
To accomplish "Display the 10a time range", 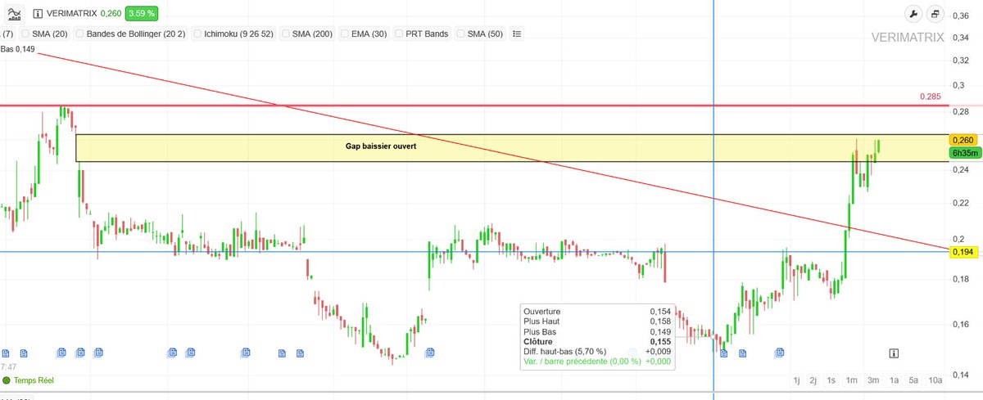I will 935,380.
